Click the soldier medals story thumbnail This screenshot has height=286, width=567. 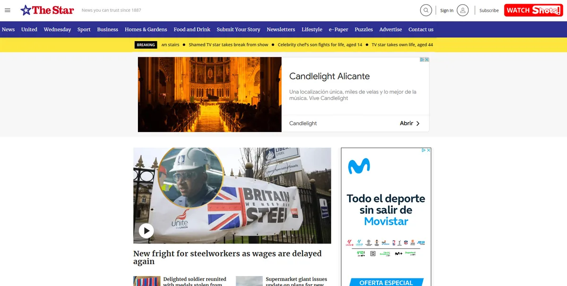146,281
